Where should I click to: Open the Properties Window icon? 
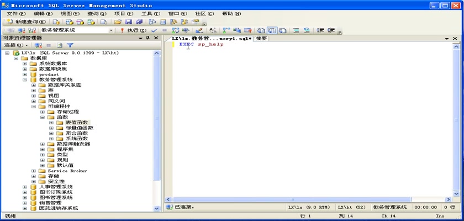point(194,22)
